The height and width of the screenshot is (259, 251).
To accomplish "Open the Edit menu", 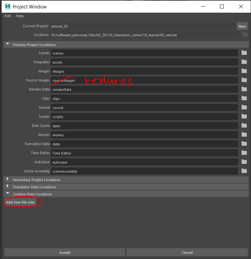I will (8, 16).
